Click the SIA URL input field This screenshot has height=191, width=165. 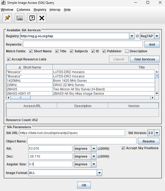pos(72,133)
